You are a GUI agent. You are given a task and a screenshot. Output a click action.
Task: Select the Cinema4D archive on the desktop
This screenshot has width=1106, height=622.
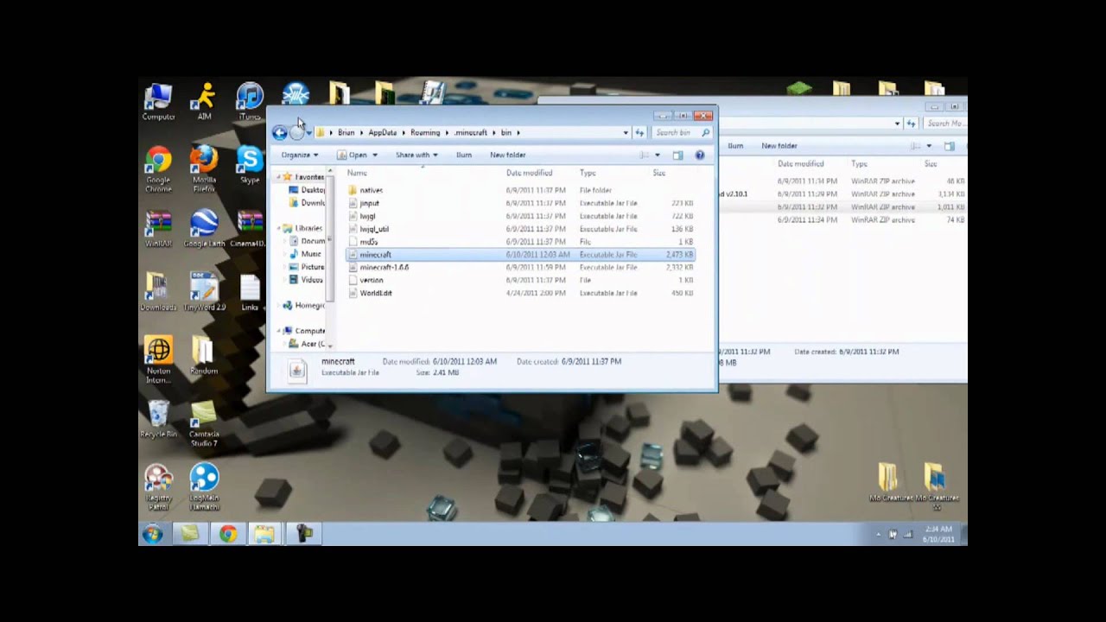pyautogui.click(x=250, y=229)
